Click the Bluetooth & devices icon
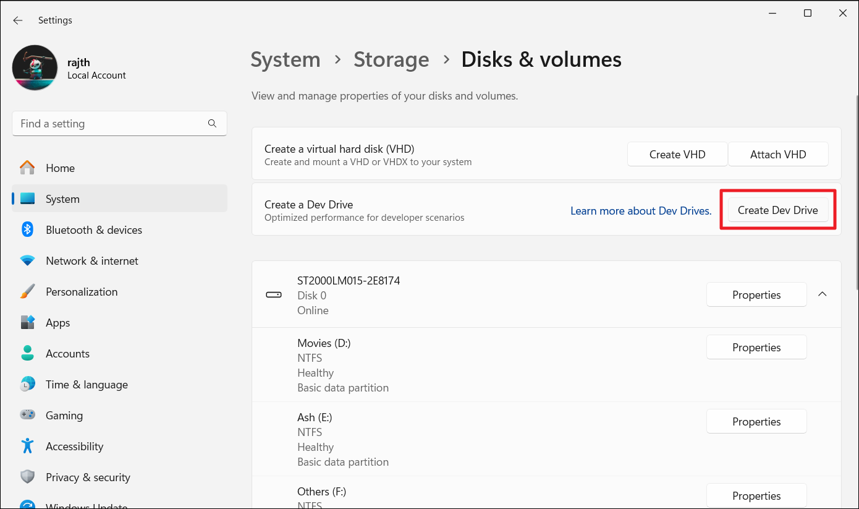The height and width of the screenshot is (509, 859). 27,230
